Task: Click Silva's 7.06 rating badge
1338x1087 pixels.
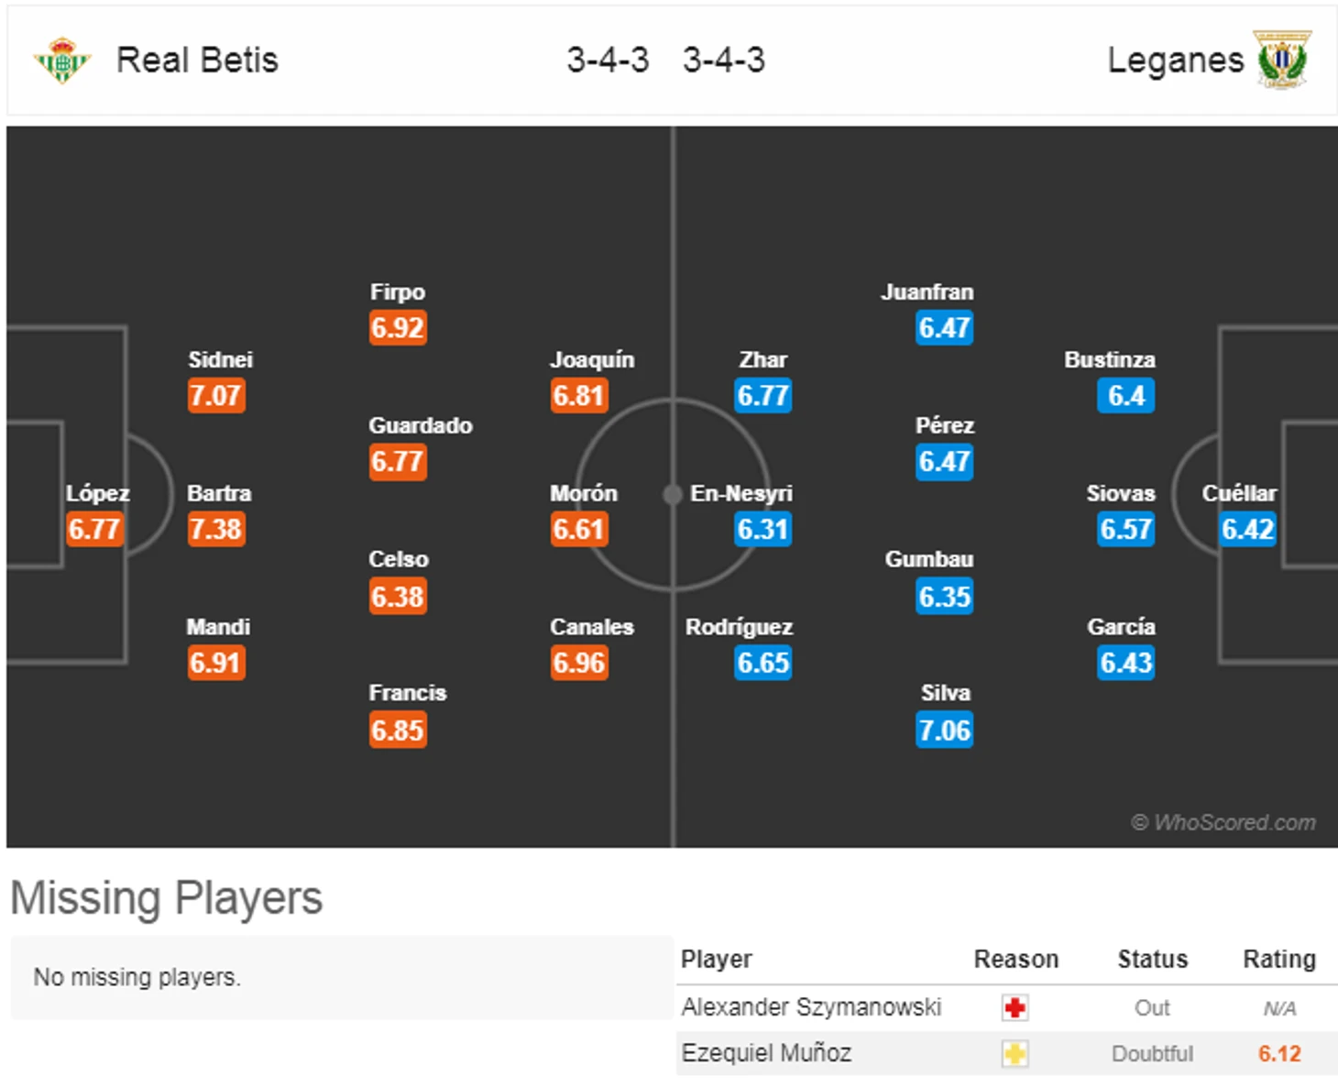Action: point(944,730)
